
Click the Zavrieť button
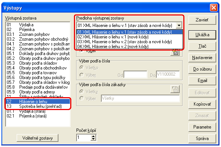(202, 20)
